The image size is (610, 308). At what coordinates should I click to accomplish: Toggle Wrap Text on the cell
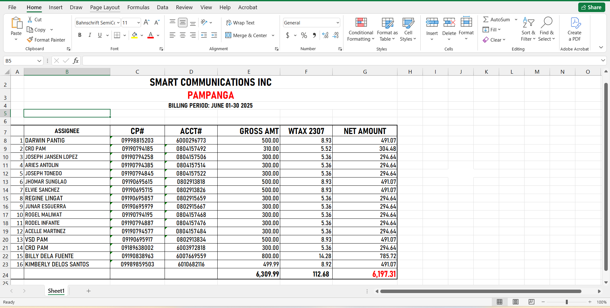240,23
